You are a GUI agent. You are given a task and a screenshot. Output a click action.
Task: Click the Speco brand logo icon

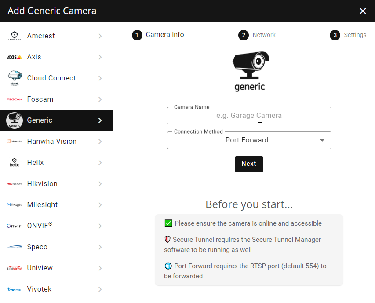15,247
